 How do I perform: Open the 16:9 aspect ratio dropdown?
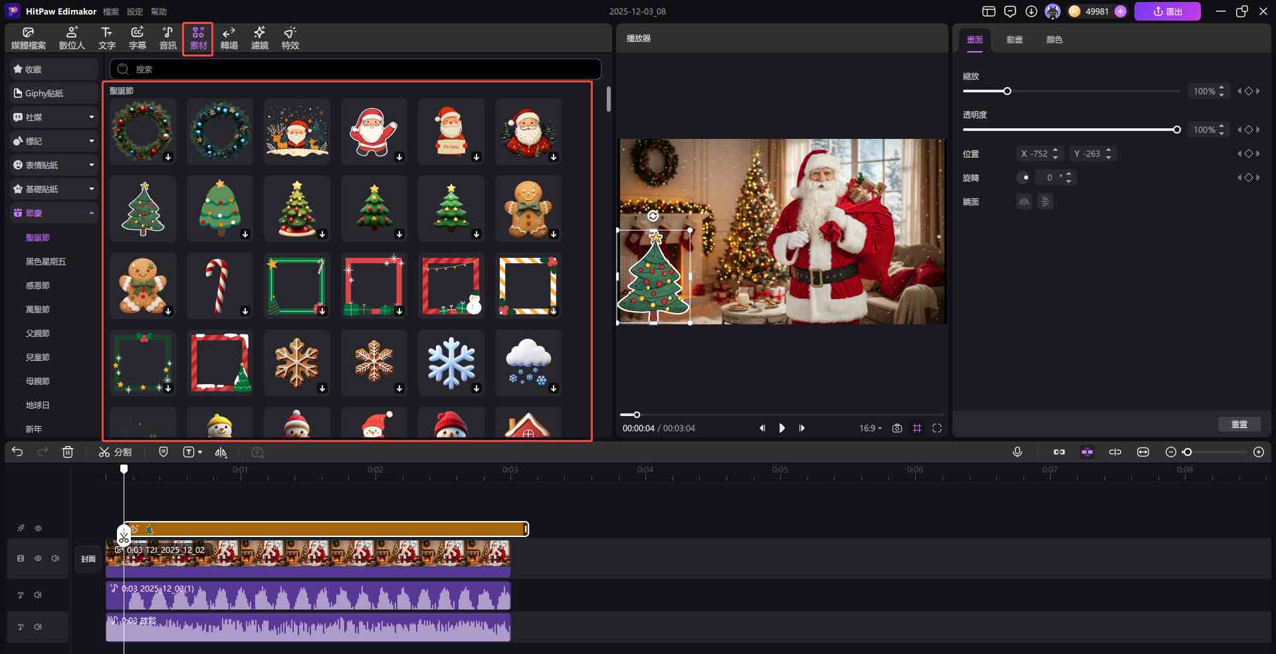(869, 429)
